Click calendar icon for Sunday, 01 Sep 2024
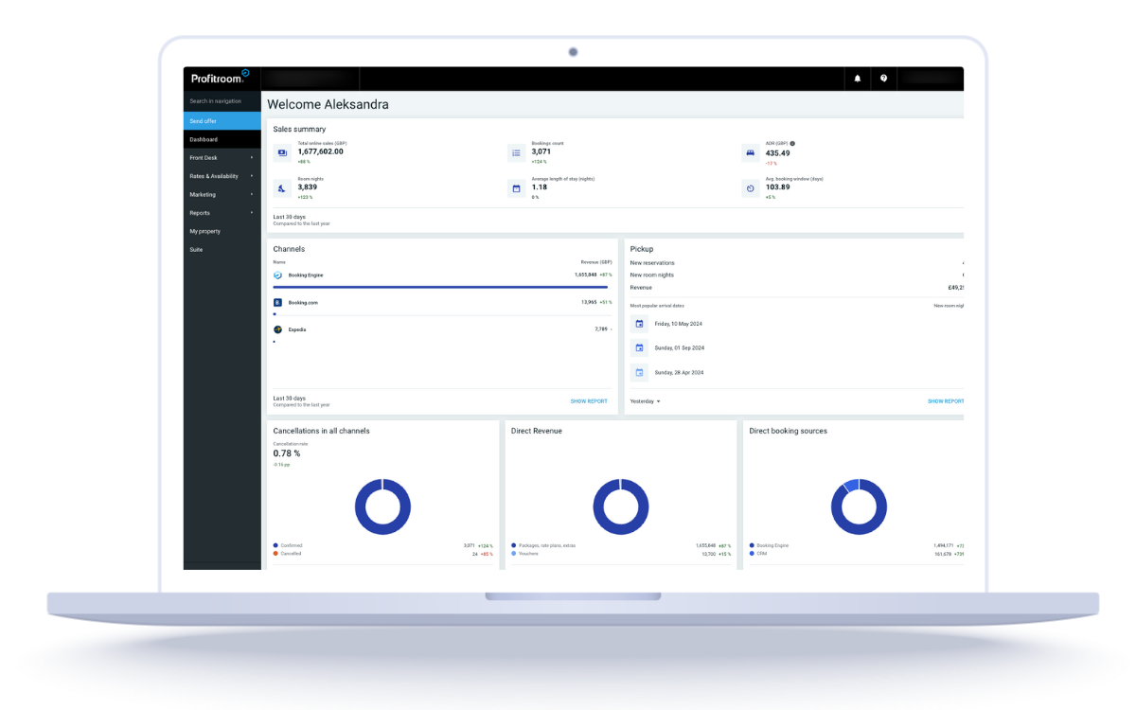This screenshot has height=710, width=1136. (639, 347)
